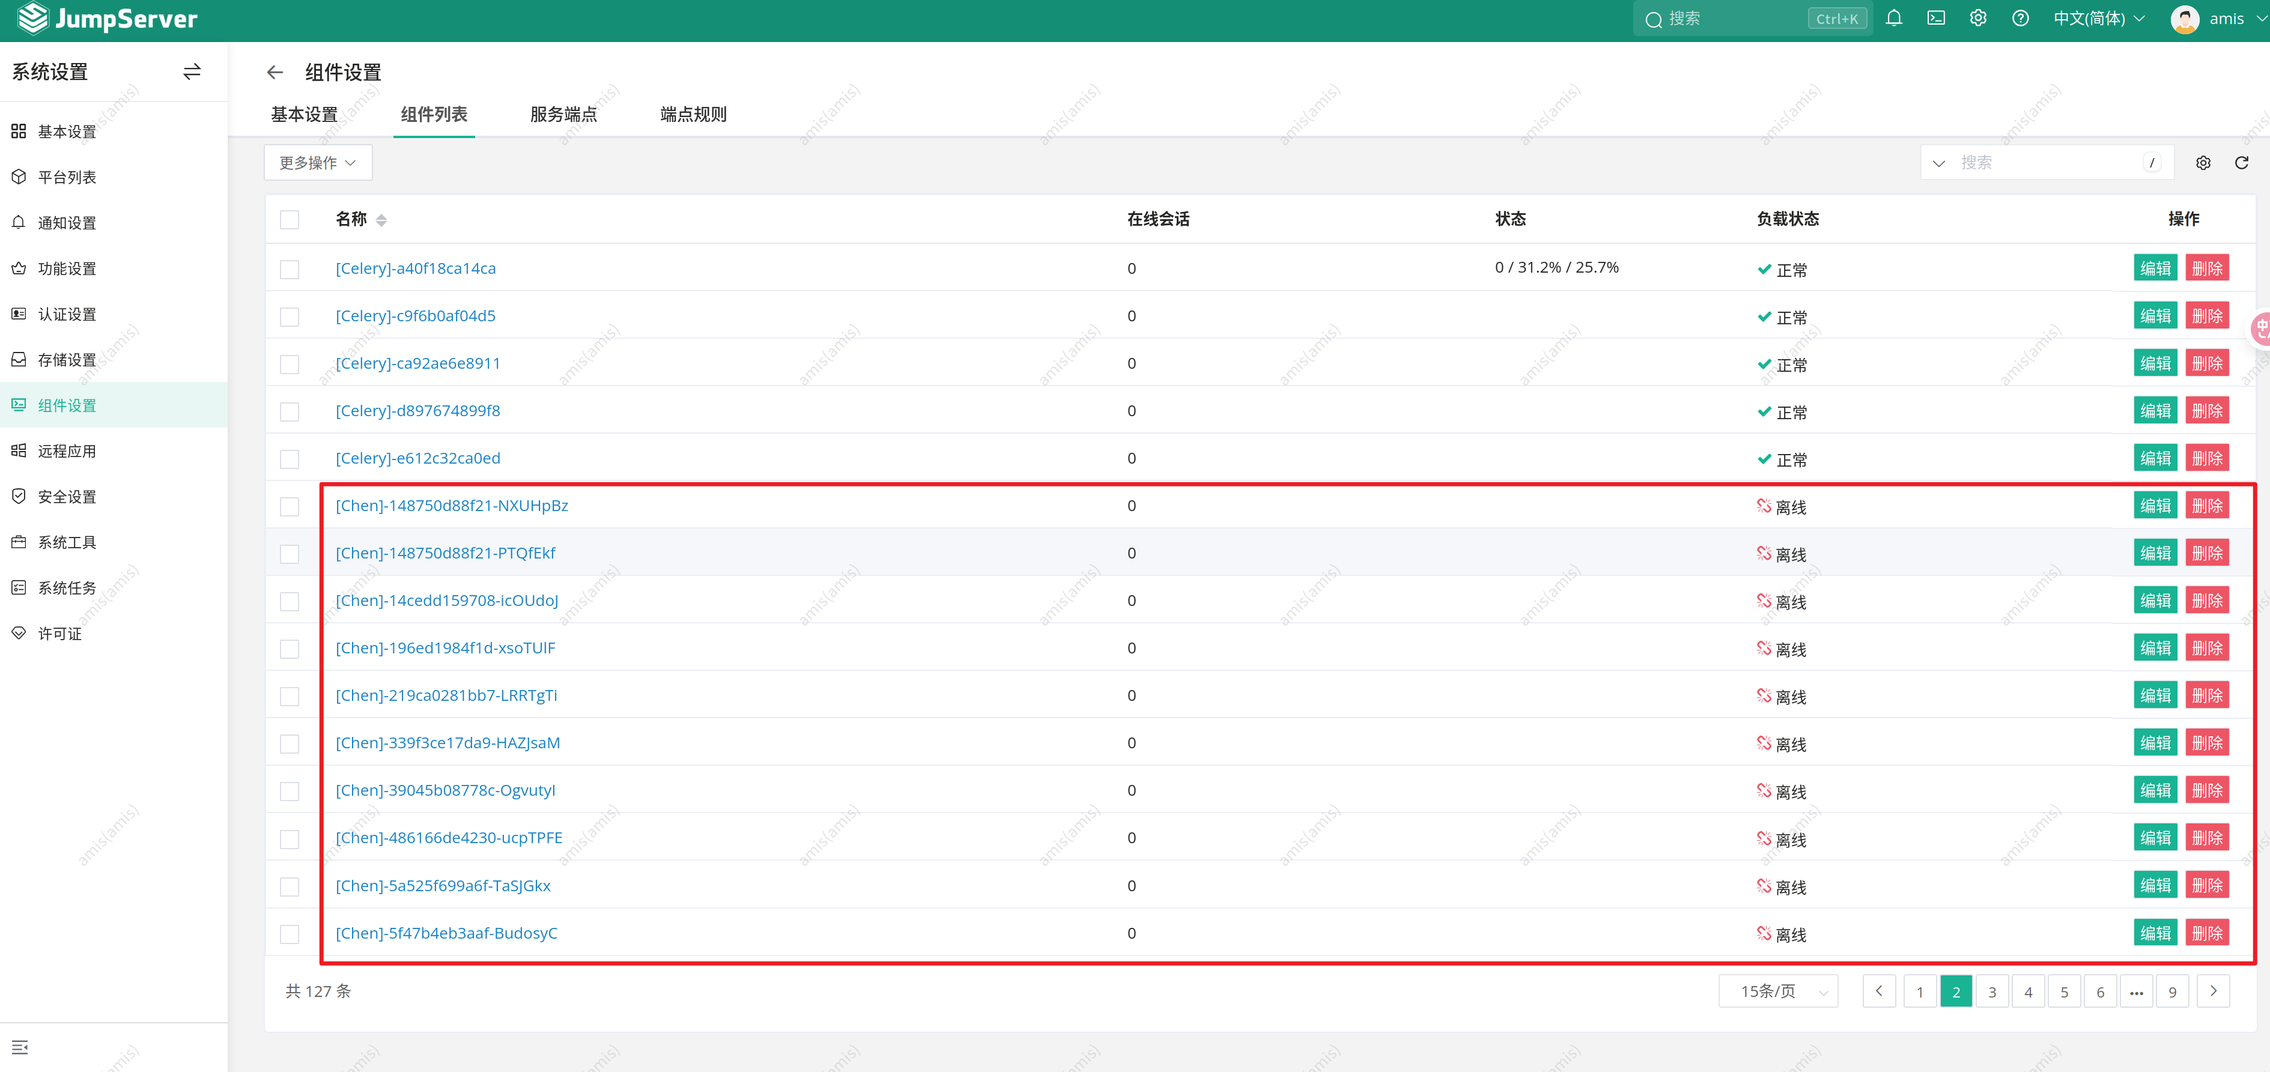Open the 15条/页 page size dropdown
2270x1072 pixels.
(1778, 992)
